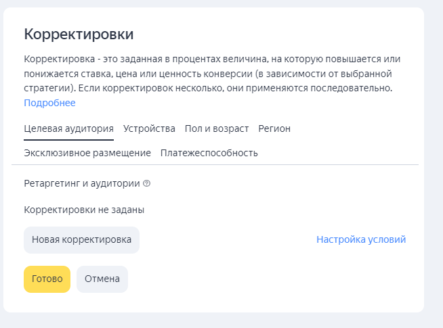The height and width of the screenshot is (328, 443).
Task: Open the Устройства tab
Action: (x=149, y=128)
